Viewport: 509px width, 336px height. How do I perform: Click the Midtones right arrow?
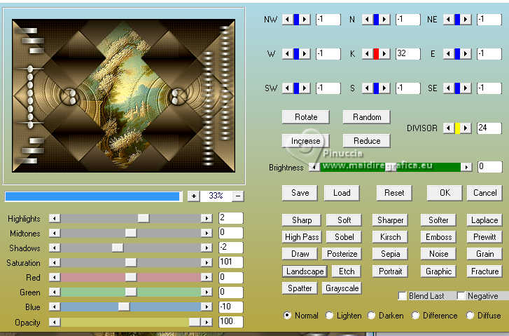(207, 233)
